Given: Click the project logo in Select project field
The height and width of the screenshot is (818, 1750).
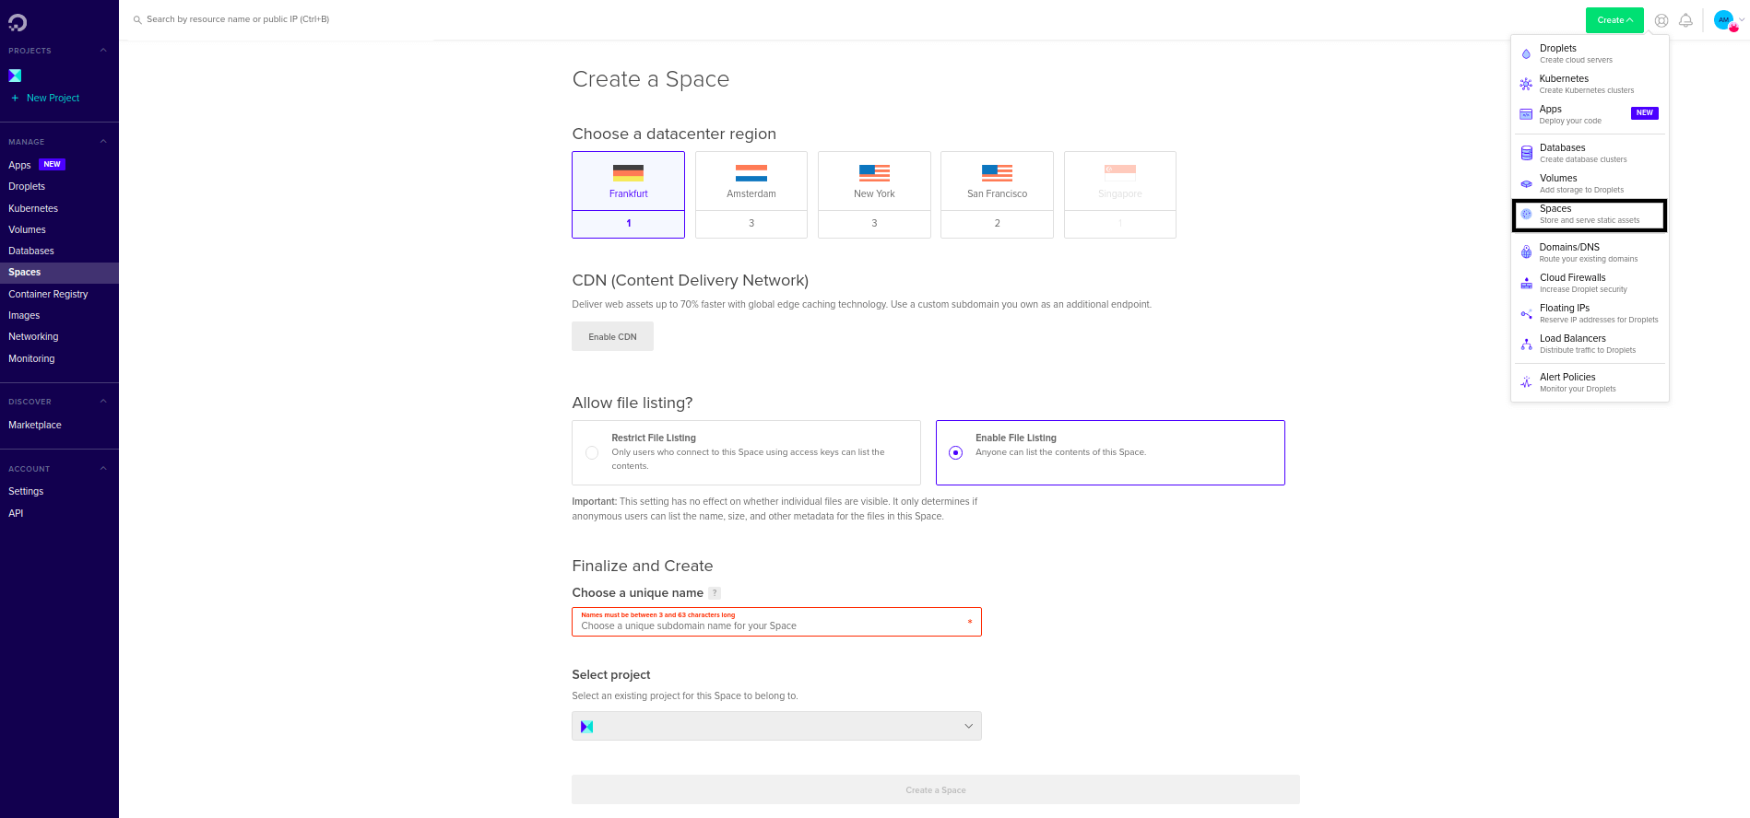Looking at the screenshot, I should click(x=586, y=727).
